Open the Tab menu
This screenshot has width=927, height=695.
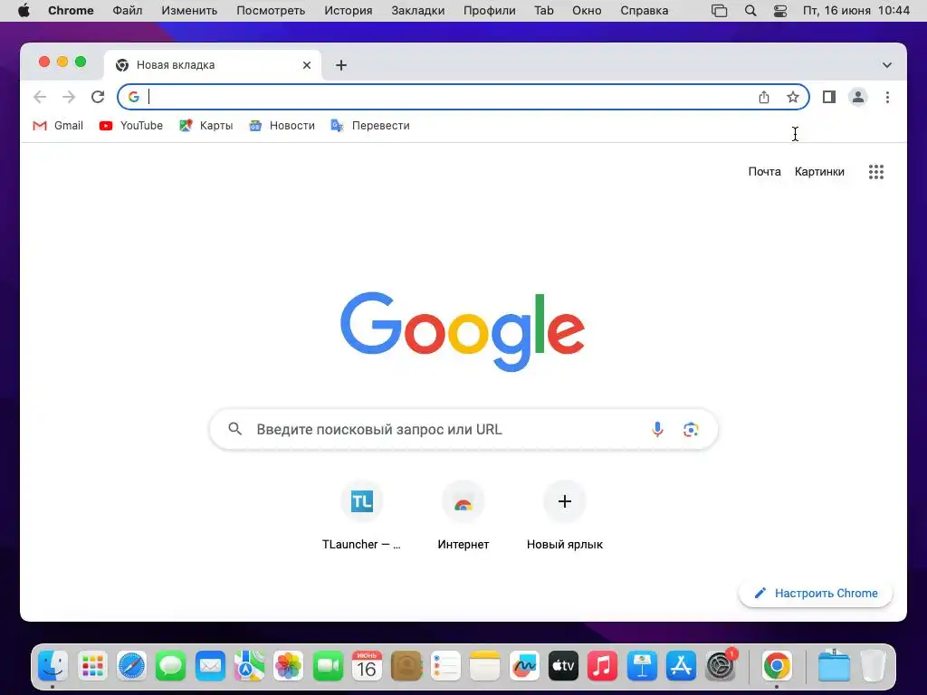click(x=544, y=11)
